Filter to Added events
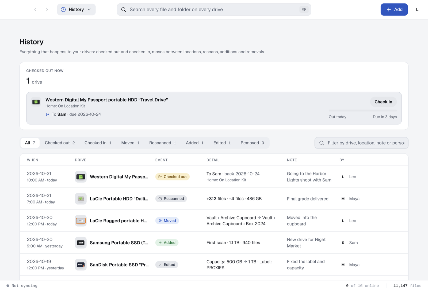Viewport: 428px width, 291px height. point(194,143)
